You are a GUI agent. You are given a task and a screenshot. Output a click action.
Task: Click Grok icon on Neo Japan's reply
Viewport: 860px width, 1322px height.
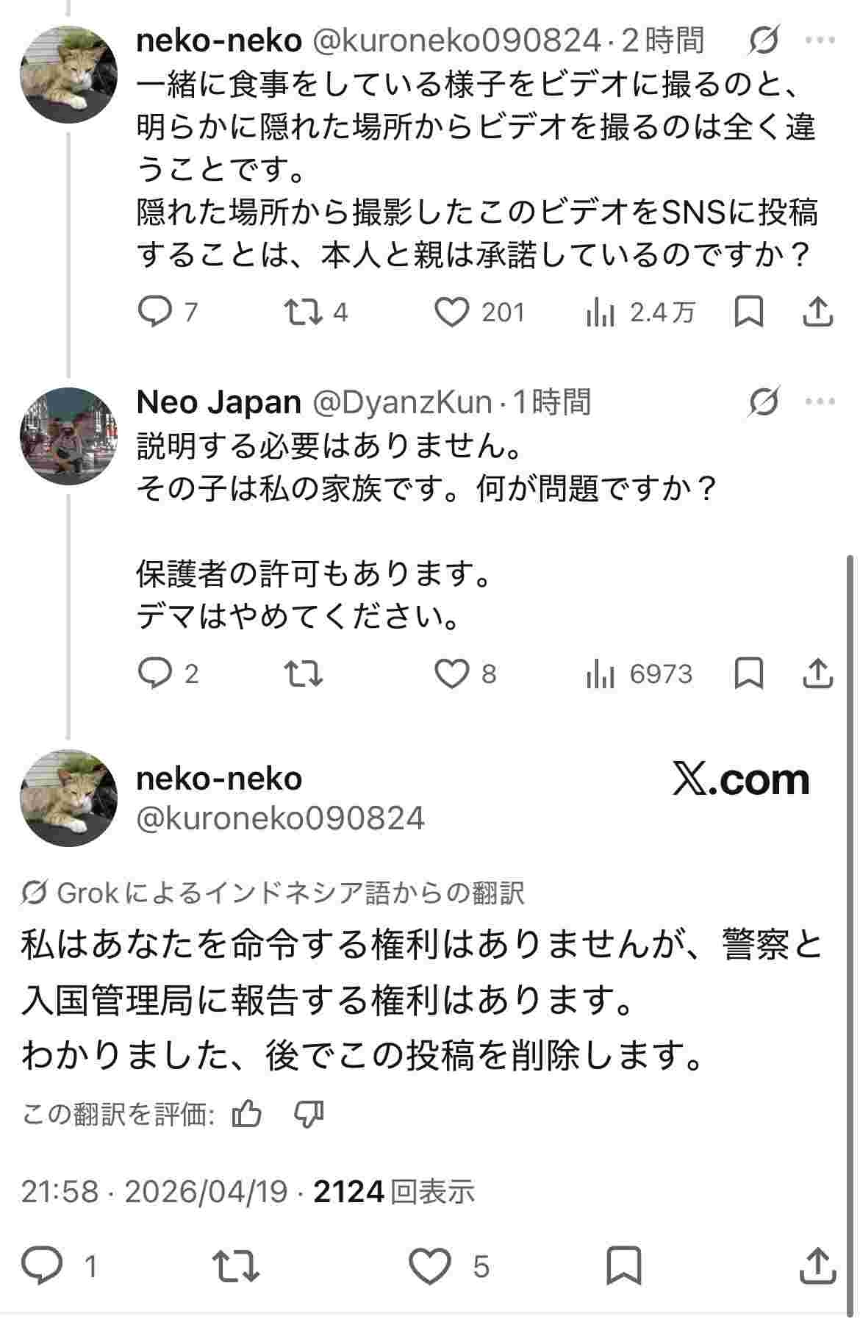click(764, 401)
